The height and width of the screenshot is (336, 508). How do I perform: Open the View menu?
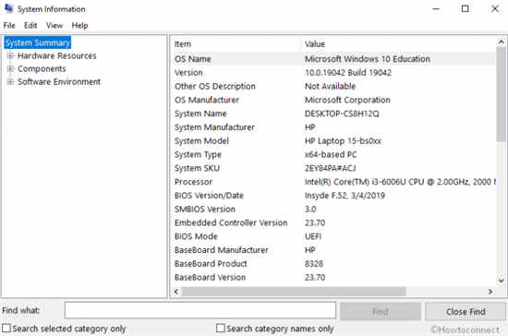(x=54, y=25)
